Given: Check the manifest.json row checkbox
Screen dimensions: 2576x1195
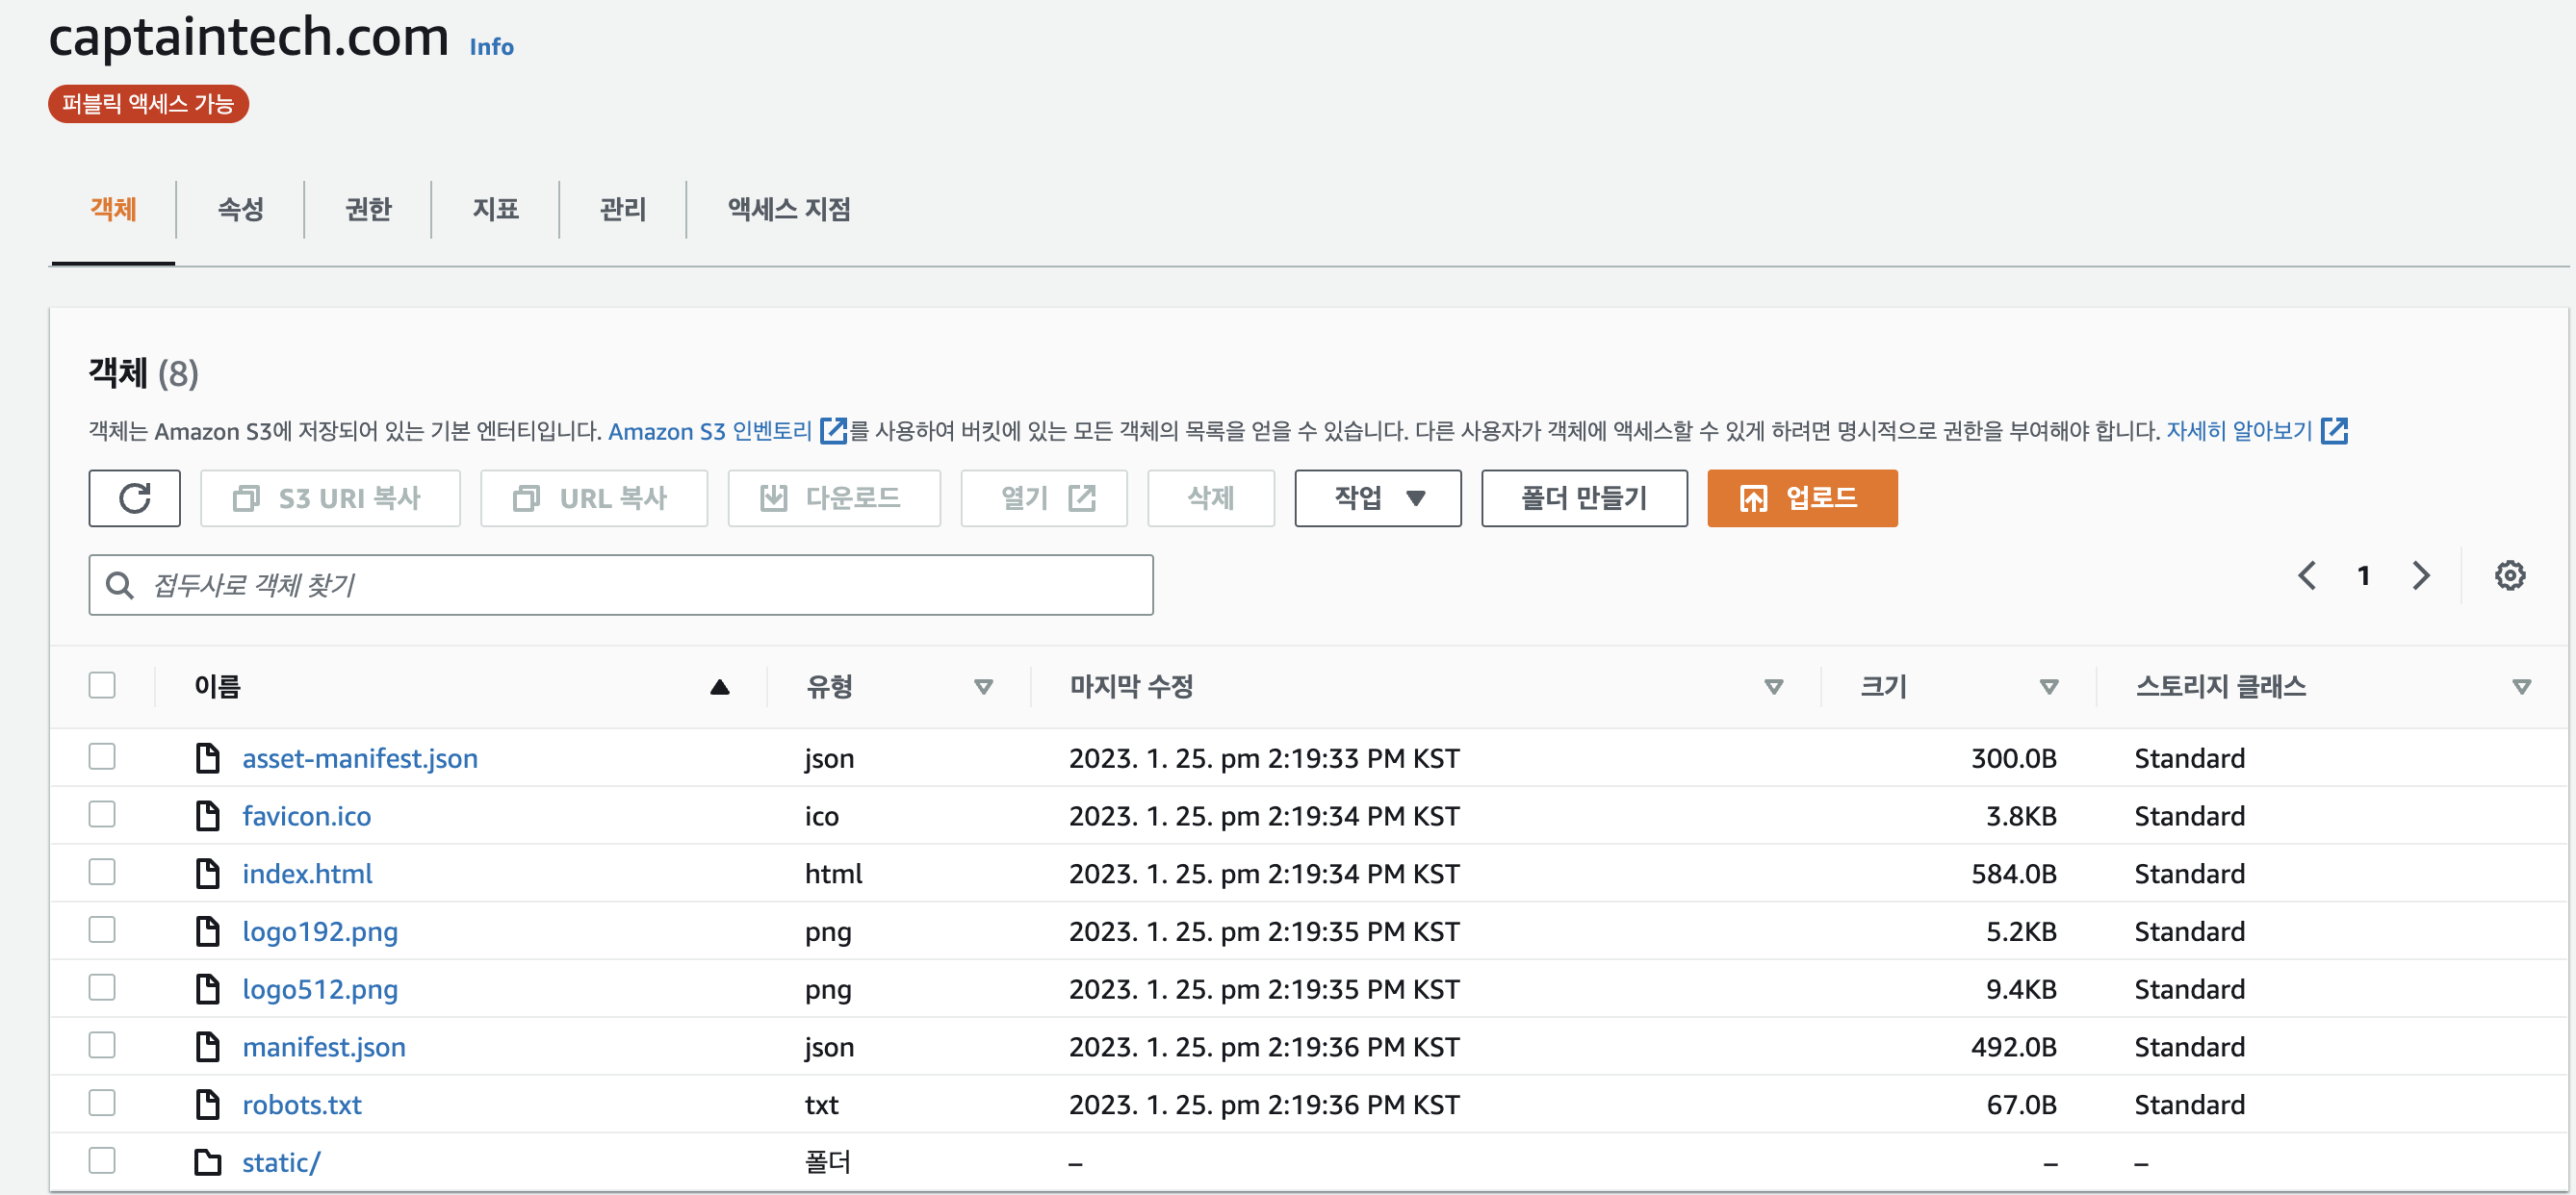Looking at the screenshot, I should pyautogui.click(x=102, y=1045).
